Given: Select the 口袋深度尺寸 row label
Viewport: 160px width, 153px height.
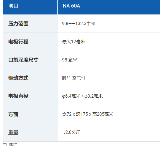Looking at the screenshot, I should [23, 60].
